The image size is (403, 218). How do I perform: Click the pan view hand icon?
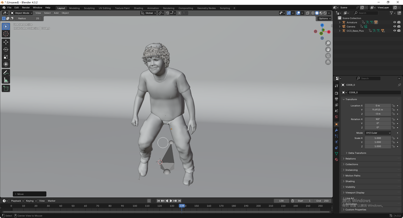(x=328, y=49)
